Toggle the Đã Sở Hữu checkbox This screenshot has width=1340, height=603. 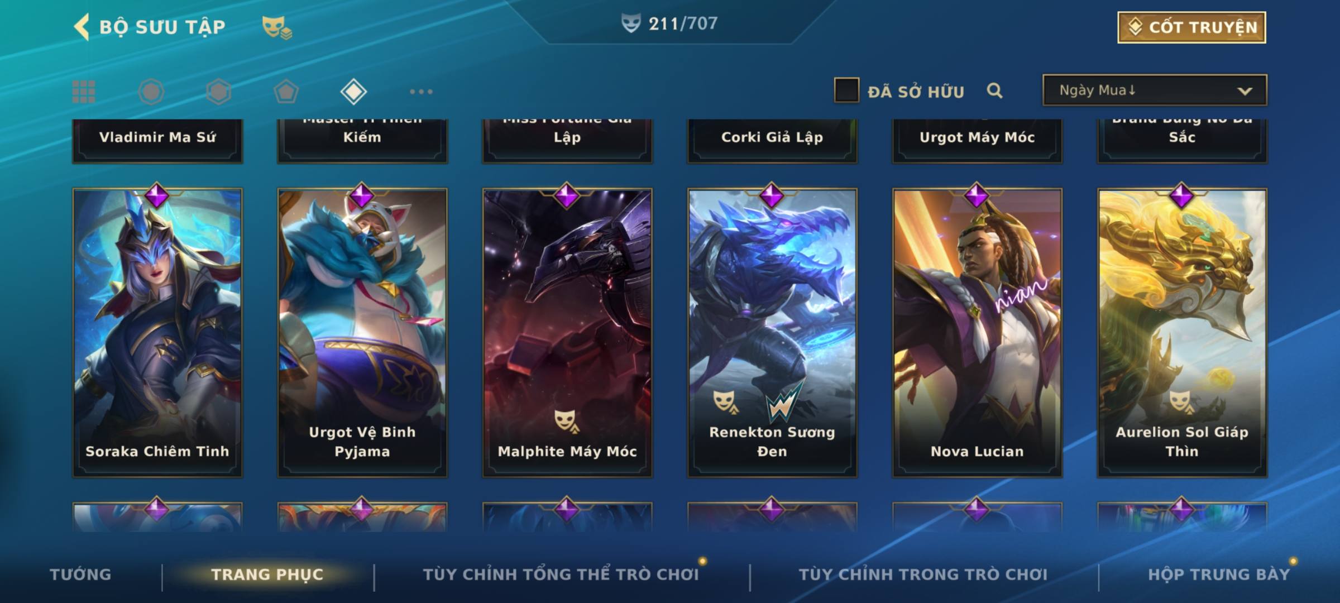tap(846, 90)
